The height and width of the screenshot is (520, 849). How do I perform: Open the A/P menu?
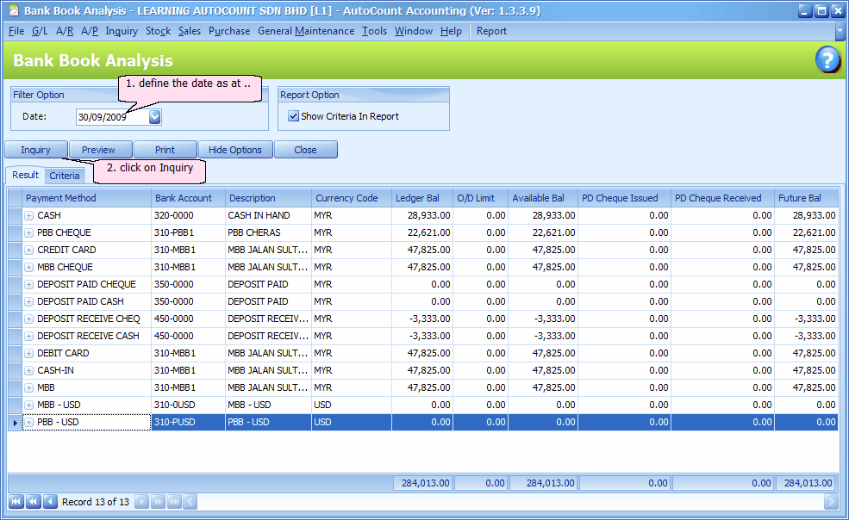(x=90, y=31)
